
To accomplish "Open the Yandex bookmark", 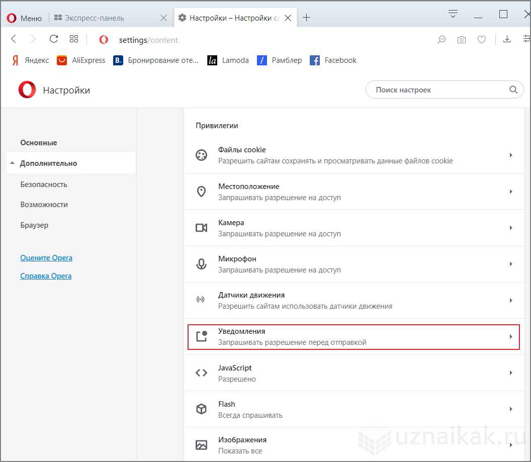I will coord(30,60).
